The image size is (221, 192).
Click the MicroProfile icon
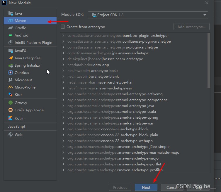click(11, 87)
